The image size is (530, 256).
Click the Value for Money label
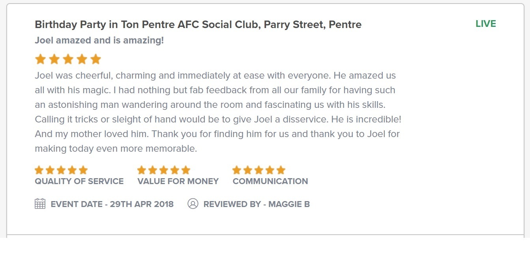tap(178, 181)
